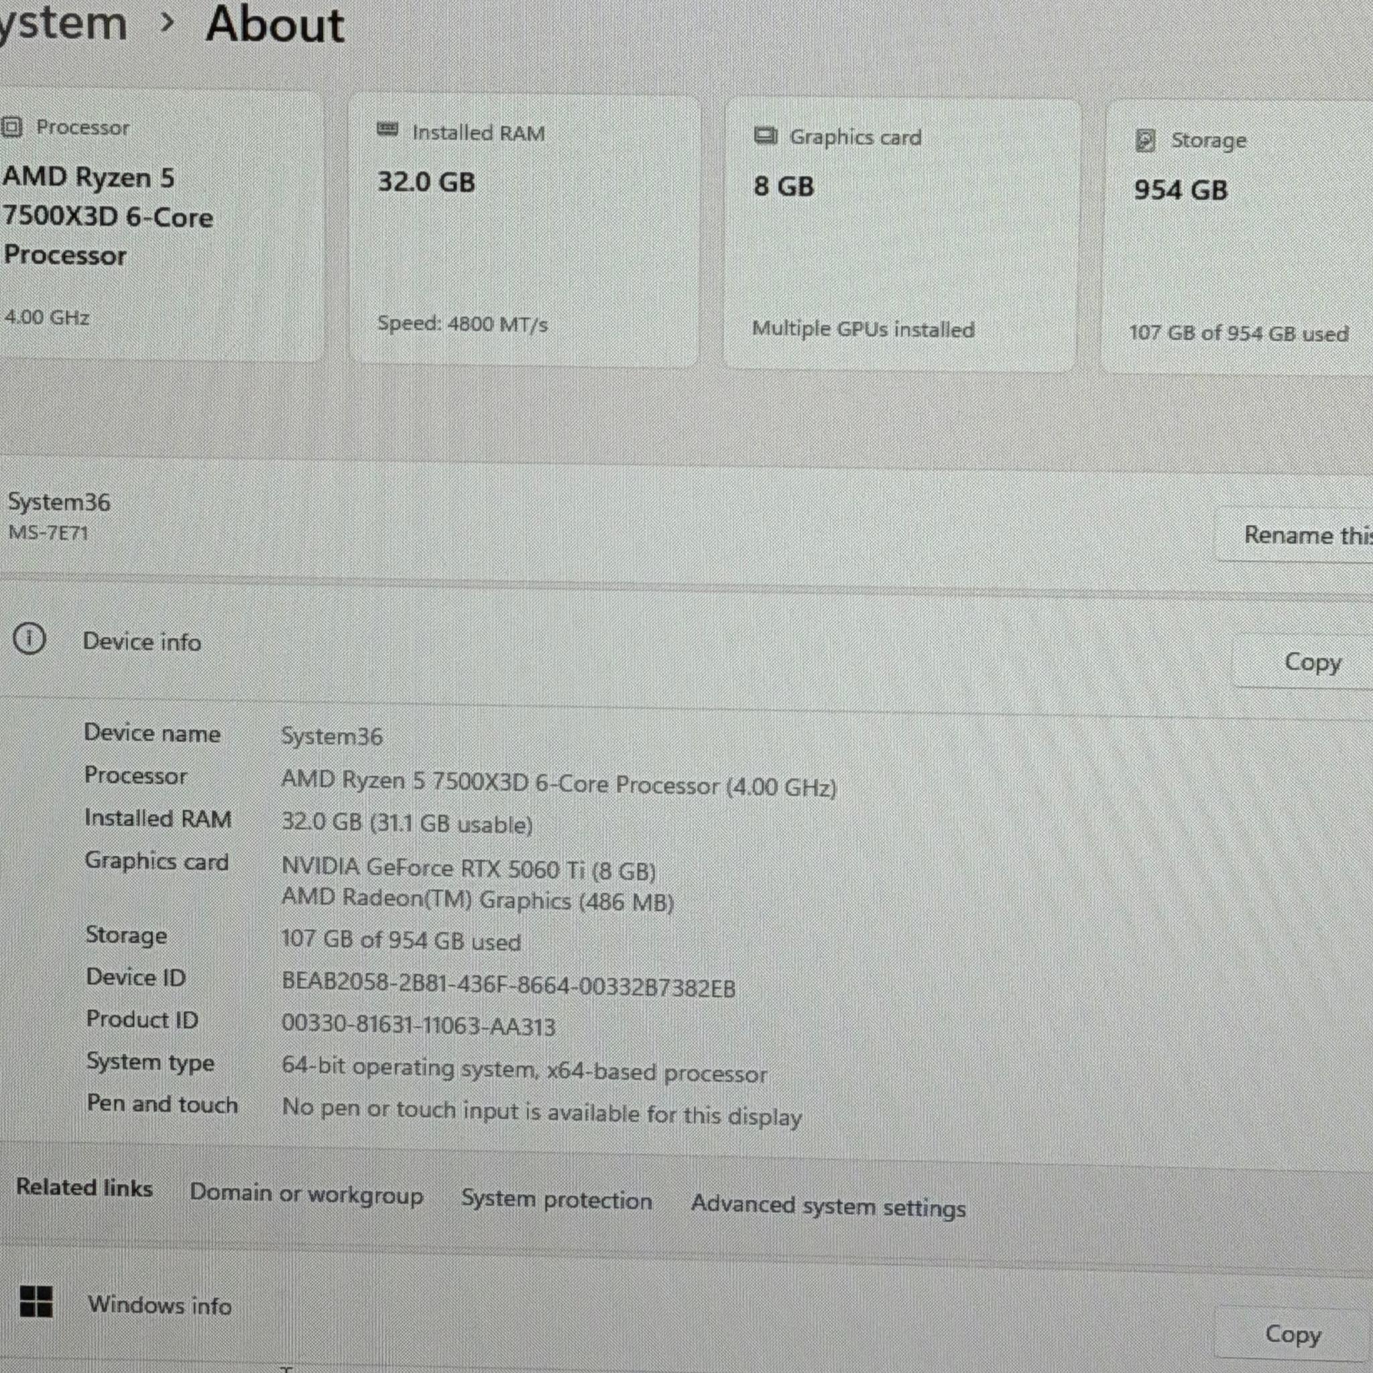Select the bold AMD Ryzen 5 7500X3D card text
Image resolution: width=1373 pixels, height=1373 pixels.
[x=108, y=216]
